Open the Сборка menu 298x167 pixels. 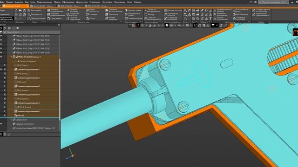coord(57,2)
